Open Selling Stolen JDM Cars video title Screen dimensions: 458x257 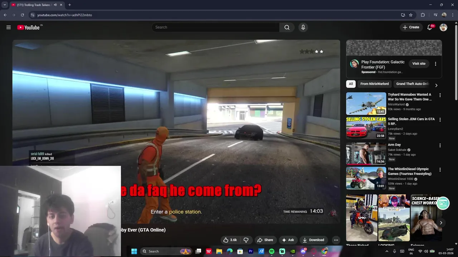tap(411, 121)
